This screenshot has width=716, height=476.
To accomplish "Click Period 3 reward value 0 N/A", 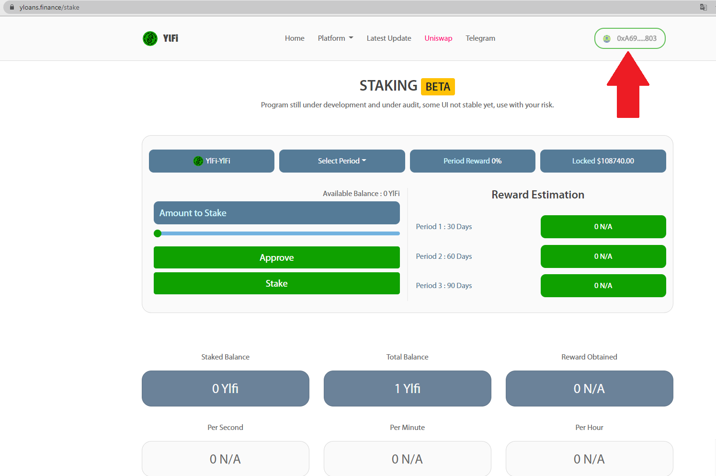I will coord(603,286).
